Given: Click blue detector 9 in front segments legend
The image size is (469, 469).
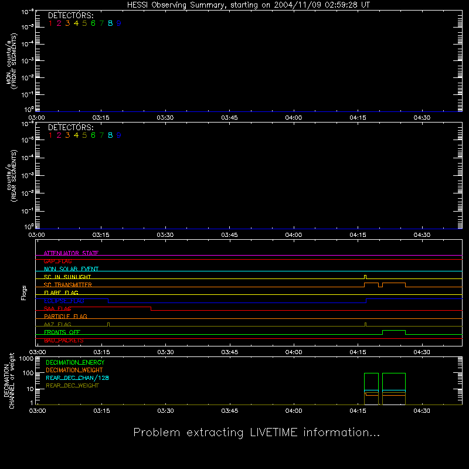Looking at the screenshot, I should [119, 23].
